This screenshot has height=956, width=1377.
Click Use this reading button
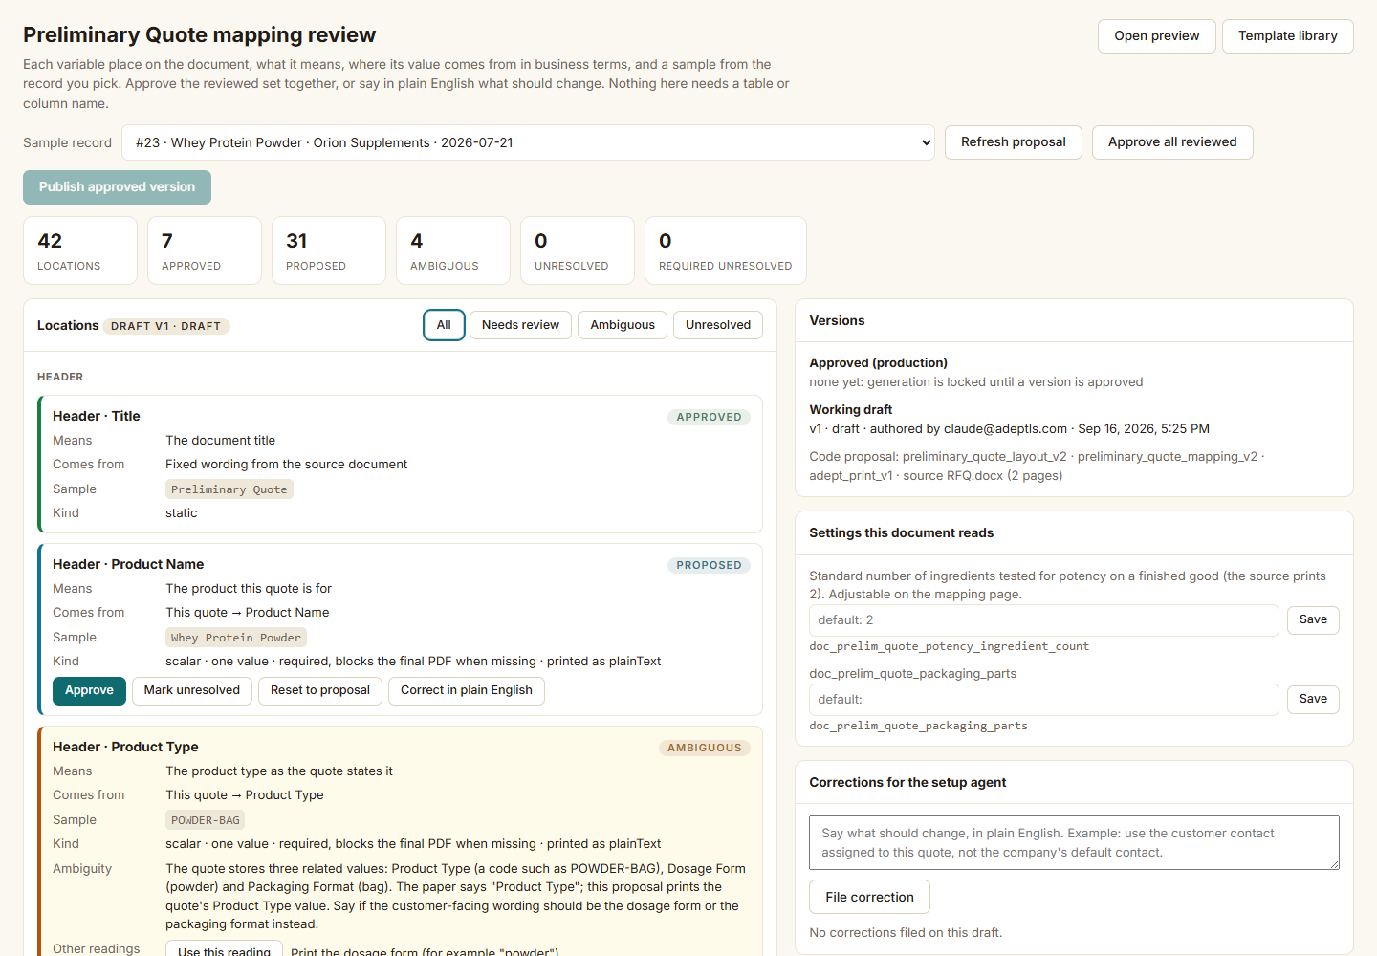point(224,949)
